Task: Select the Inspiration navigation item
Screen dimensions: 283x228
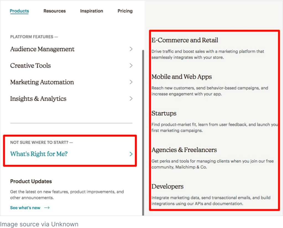Action: click(91, 11)
